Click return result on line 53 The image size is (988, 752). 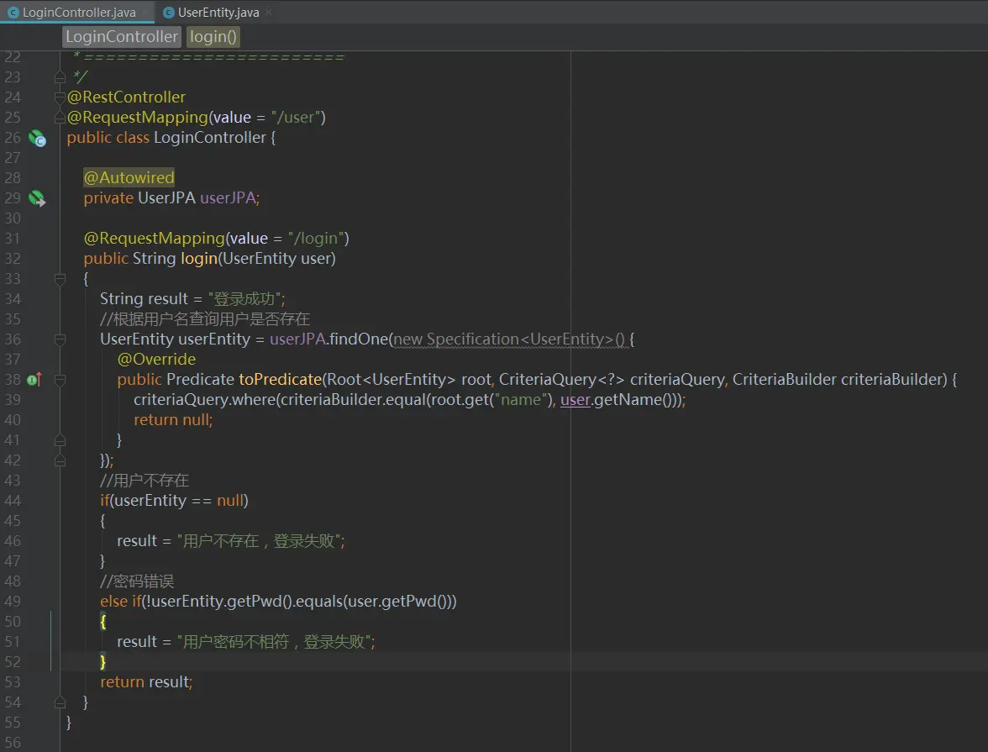click(x=145, y=682)
